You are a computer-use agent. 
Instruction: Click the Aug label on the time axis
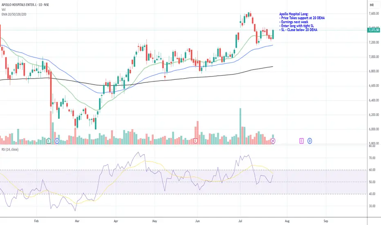[287, 221]
